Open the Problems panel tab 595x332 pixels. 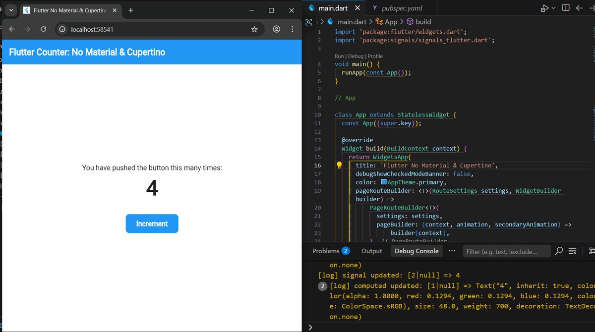[x=331, y=251]
